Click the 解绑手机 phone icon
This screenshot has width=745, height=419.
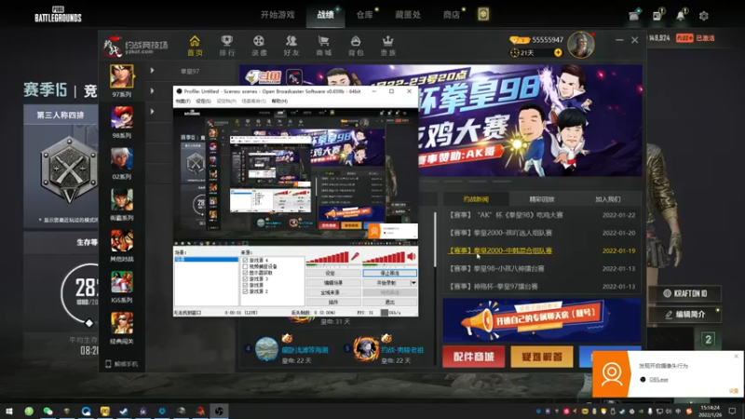click(x=108, y=364)
